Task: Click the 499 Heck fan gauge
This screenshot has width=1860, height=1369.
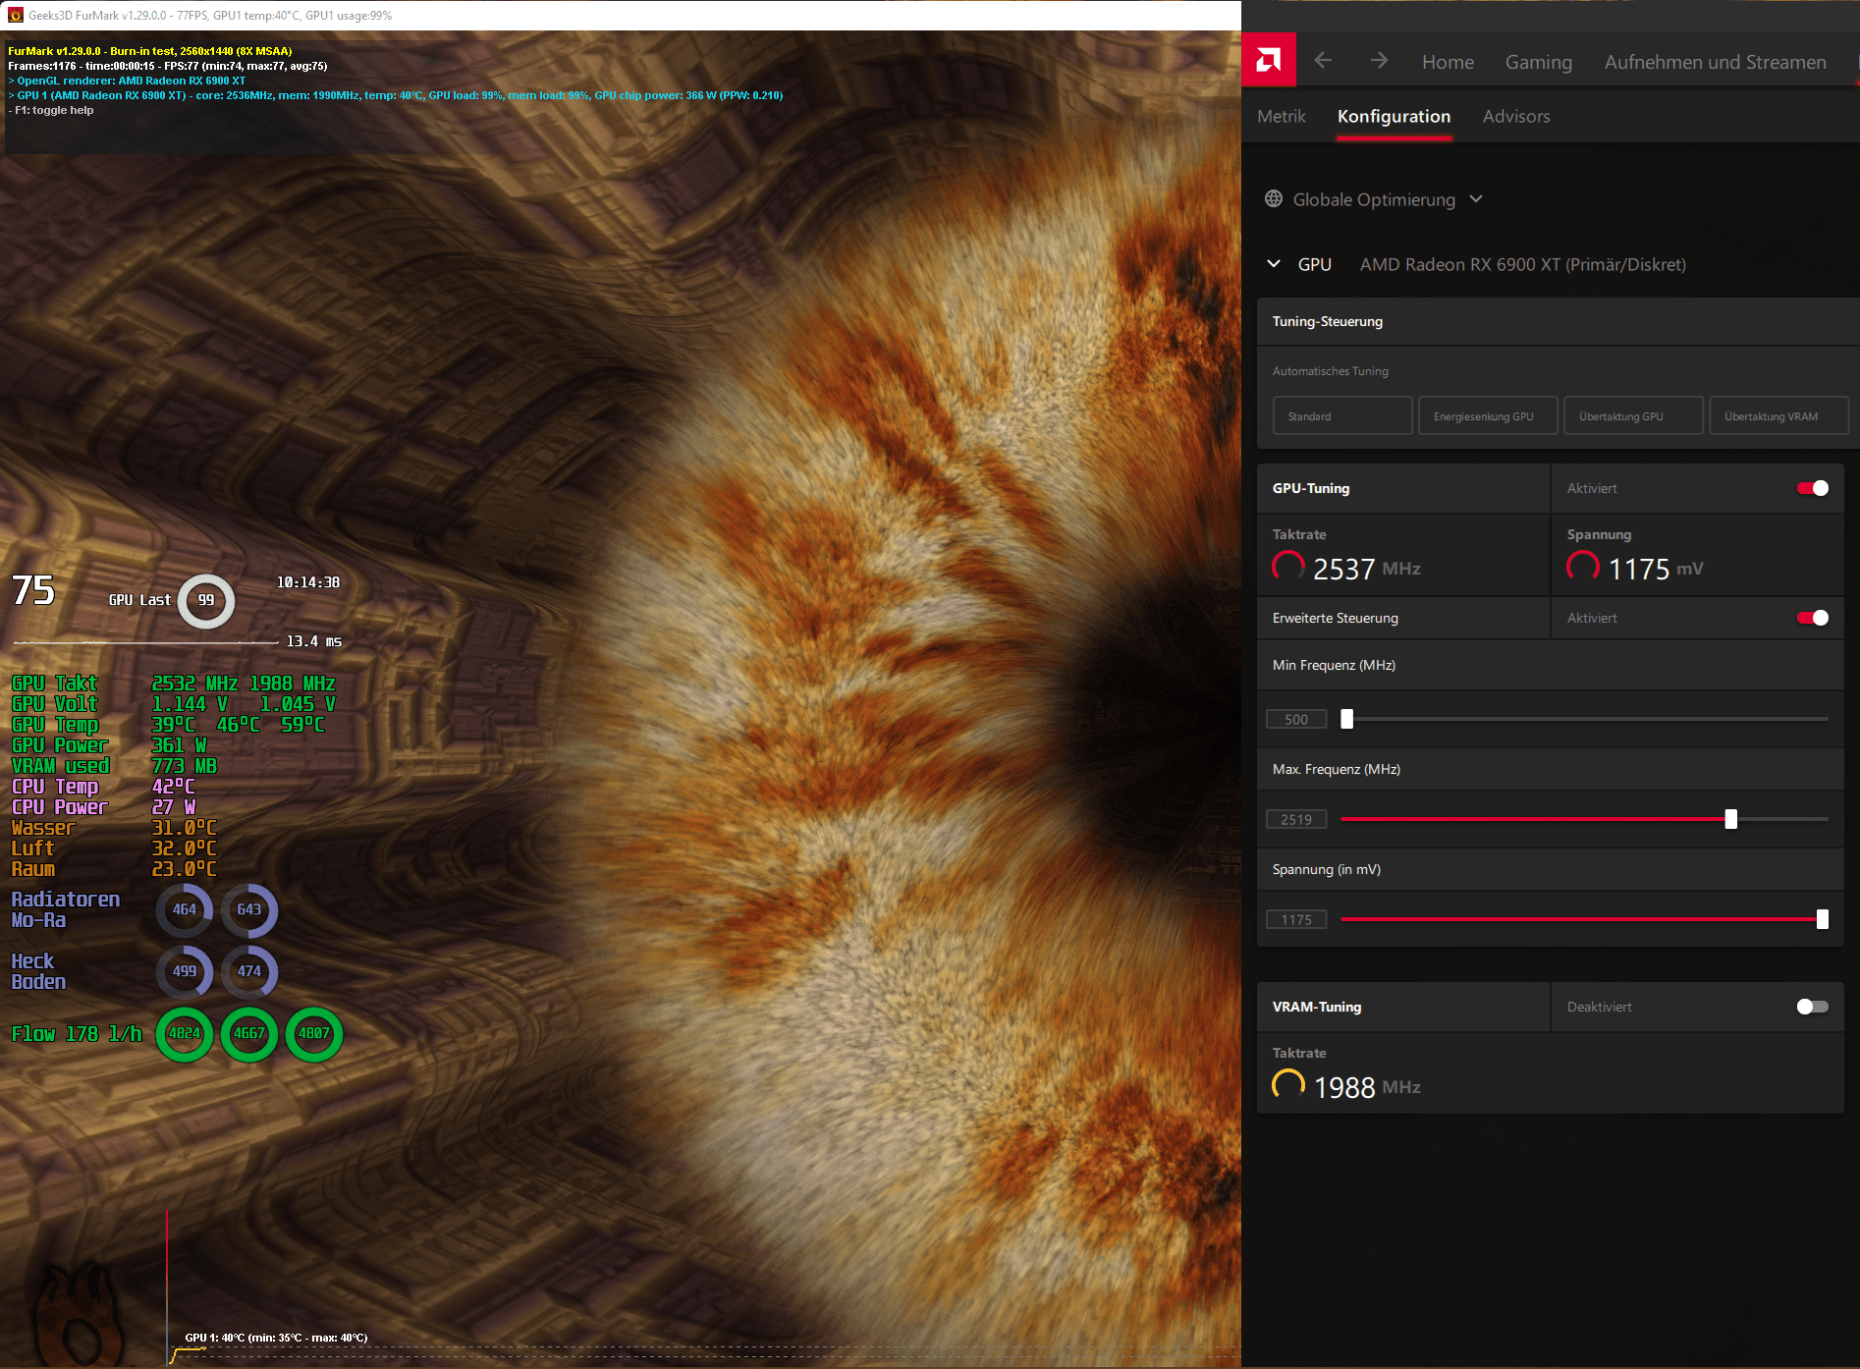Action: pyautogui.click(x=185, y=971)
